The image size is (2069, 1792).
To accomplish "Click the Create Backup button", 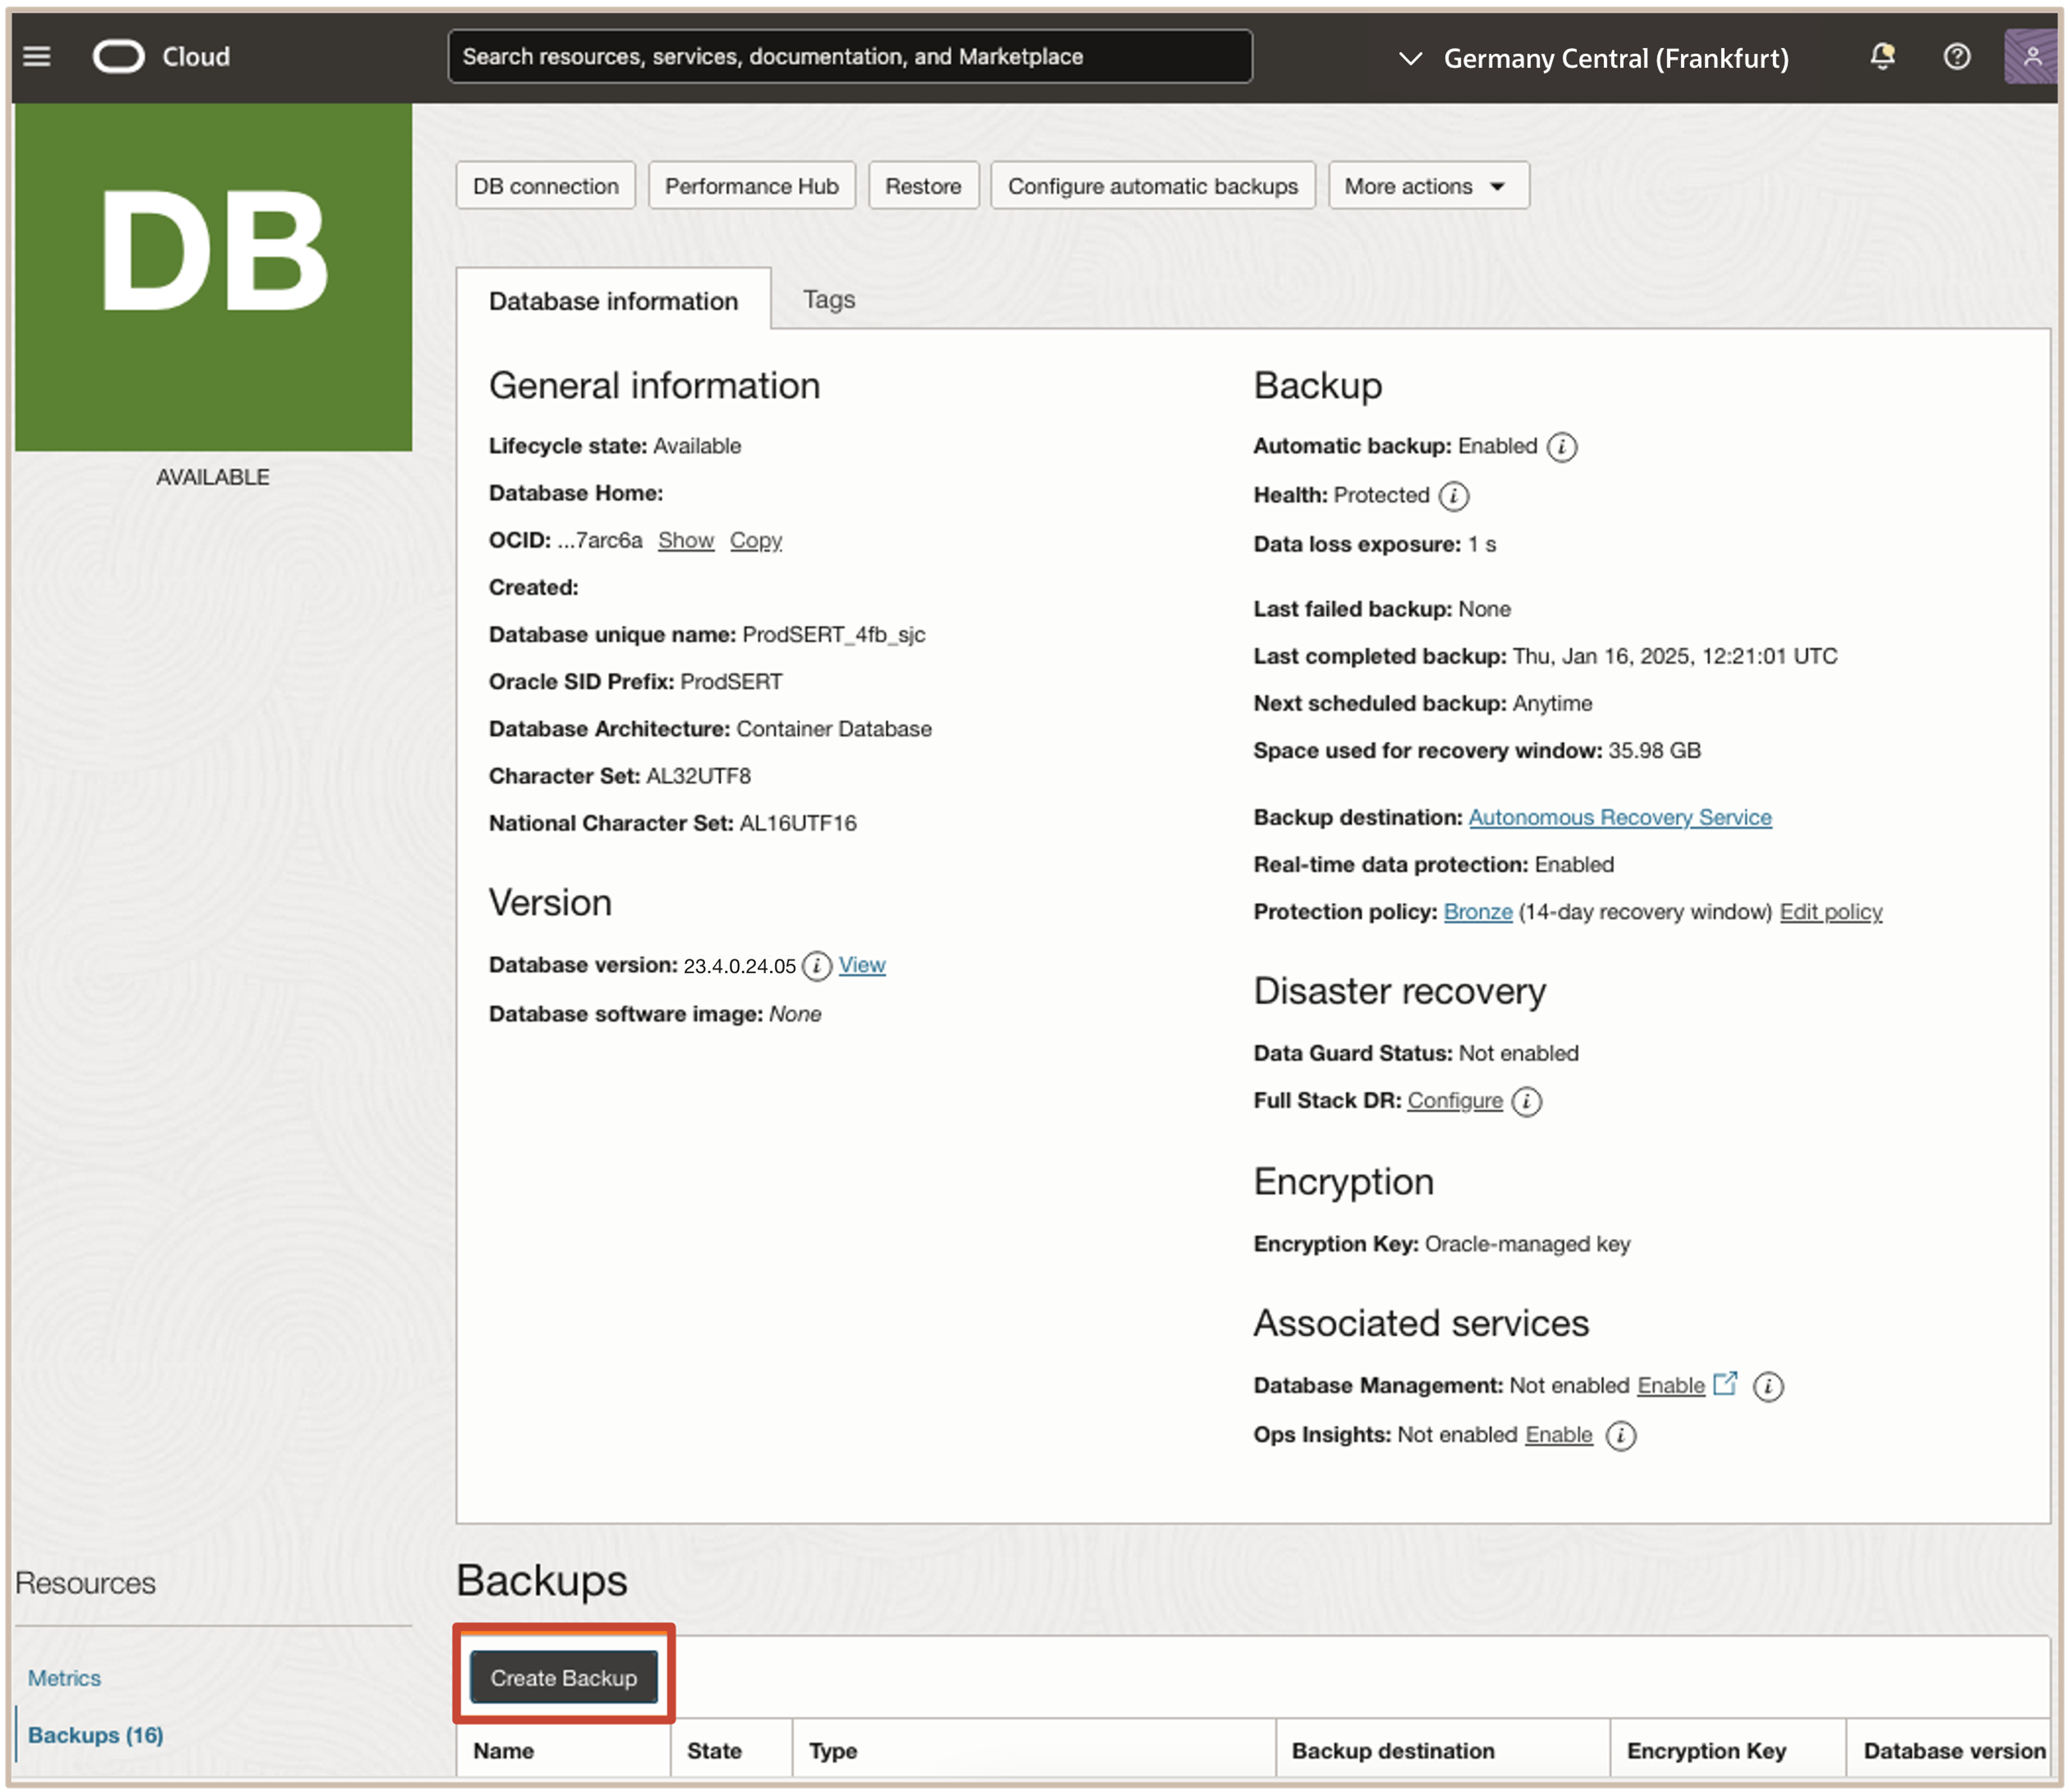I will click(x=563, y=1678).
